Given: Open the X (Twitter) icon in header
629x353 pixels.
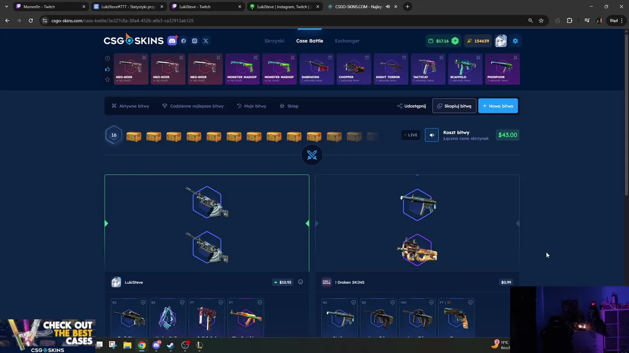Looking at the screenshot, I should coord(206,41).
